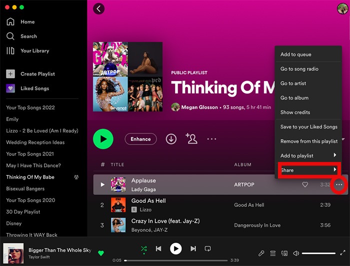Click the TITLE column header
Viewport: 350px width, 266px height.
pyautogui.click(x=117, y=164)
